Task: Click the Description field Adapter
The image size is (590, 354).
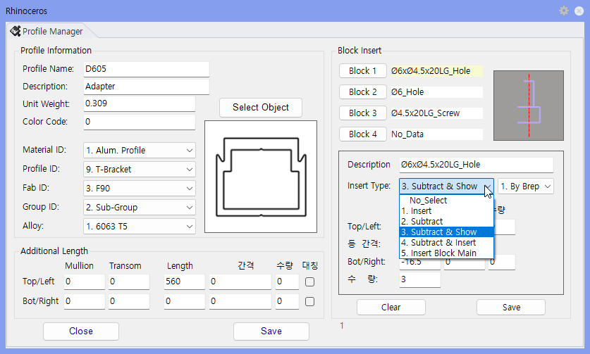Action: (146, 87)
